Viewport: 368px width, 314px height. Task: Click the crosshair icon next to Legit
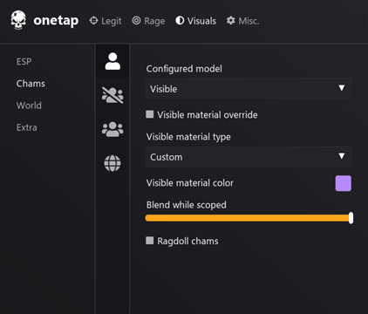[93, 21]
